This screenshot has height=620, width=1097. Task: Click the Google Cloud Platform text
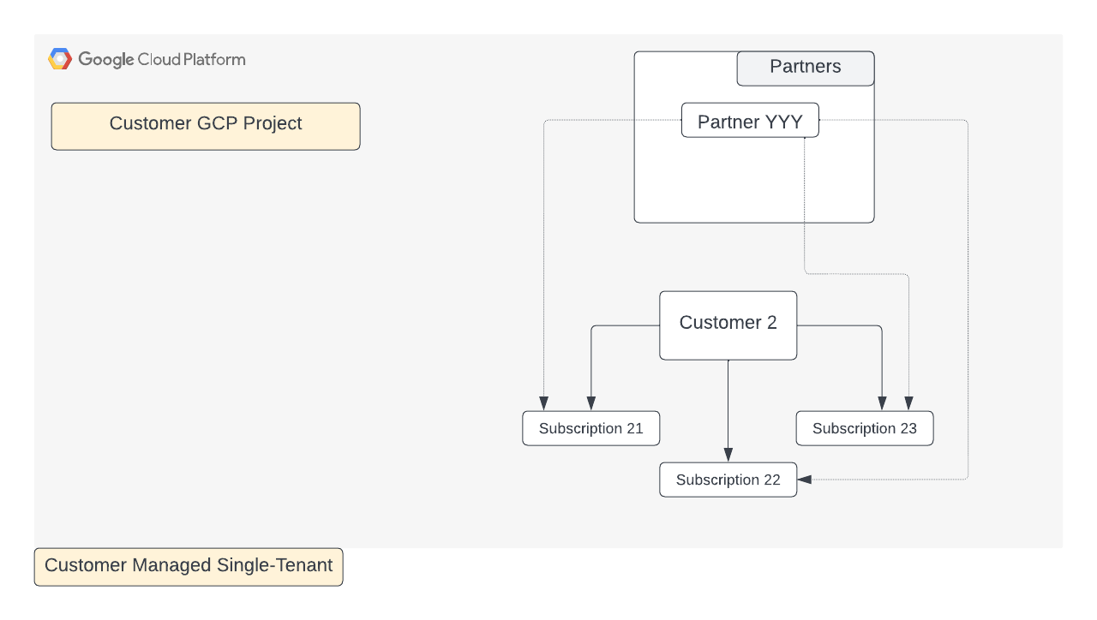coord(162,59)
